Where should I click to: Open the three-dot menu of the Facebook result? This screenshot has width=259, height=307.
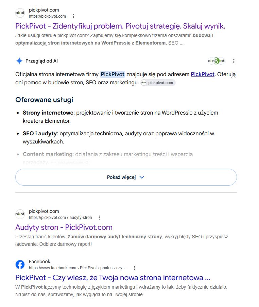[x=135, y=268]
